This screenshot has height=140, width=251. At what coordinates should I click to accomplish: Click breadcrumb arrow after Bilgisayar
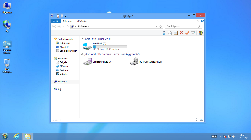(89, 26)
